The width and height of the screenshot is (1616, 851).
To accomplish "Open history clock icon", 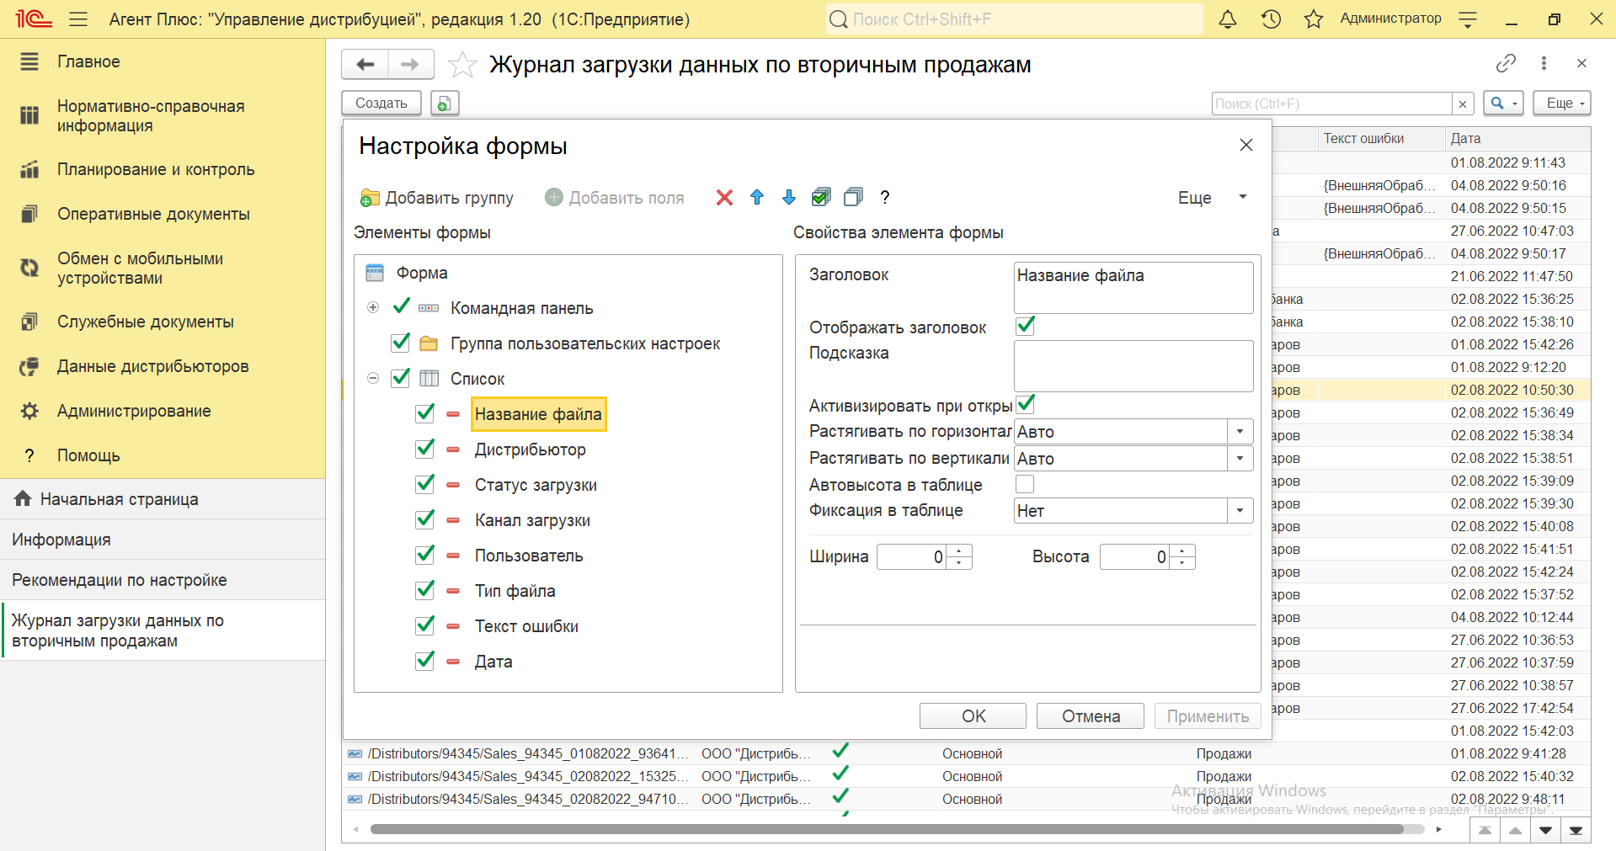I will coord(1271,19).
